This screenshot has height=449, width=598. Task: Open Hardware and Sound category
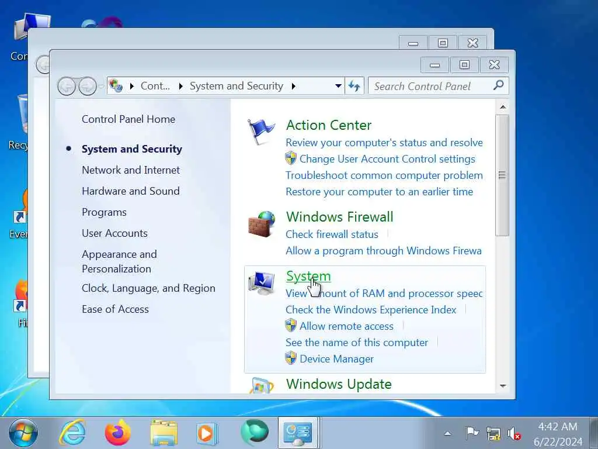pyautogui.click(x=131, y=191)
